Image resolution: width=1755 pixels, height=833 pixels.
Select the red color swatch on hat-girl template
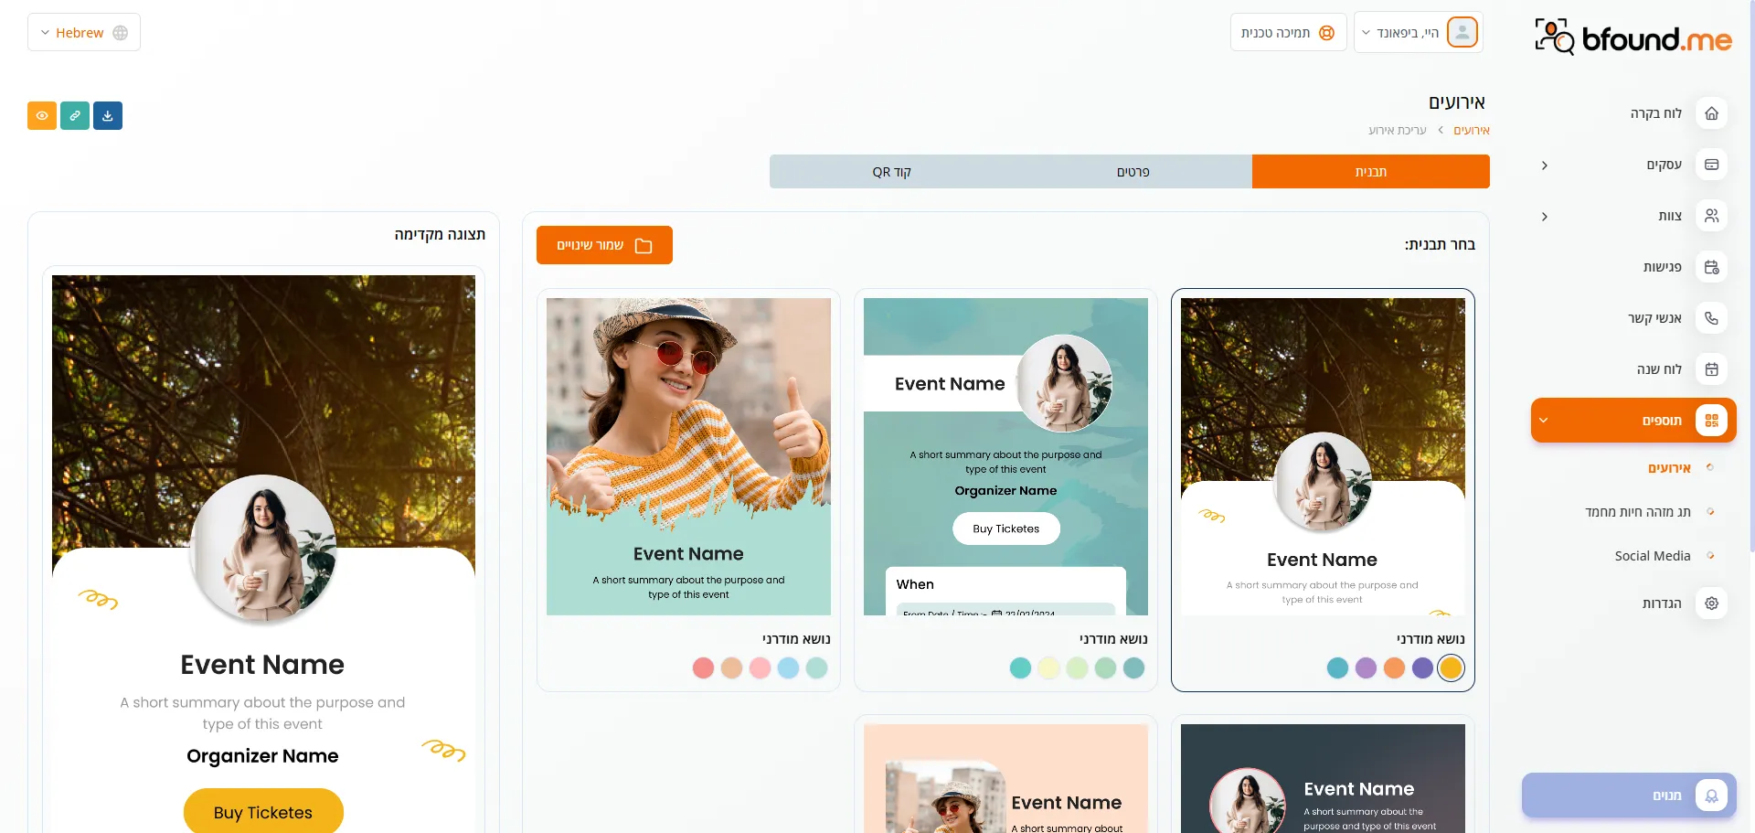click(x=703, y=668)
